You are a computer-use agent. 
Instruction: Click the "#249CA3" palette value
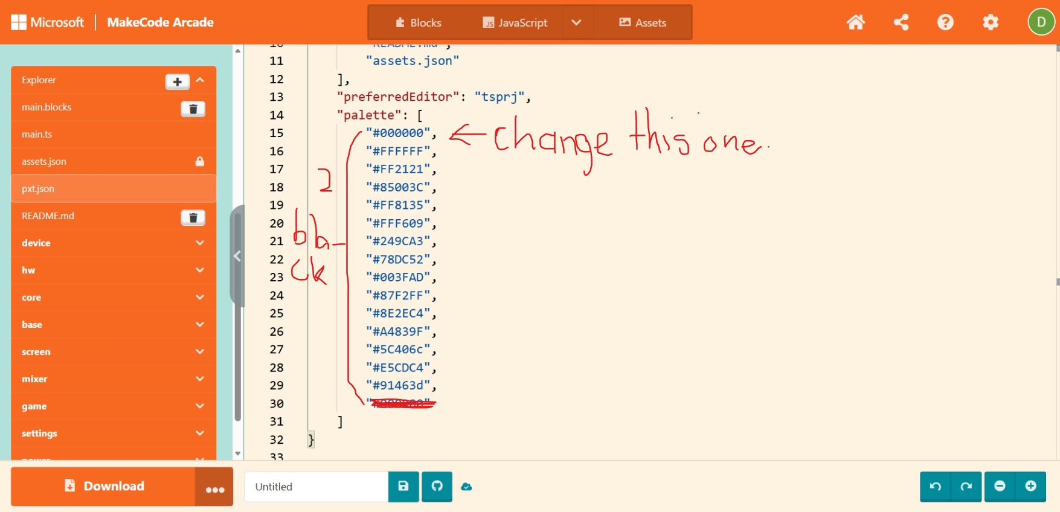point(398,241)
